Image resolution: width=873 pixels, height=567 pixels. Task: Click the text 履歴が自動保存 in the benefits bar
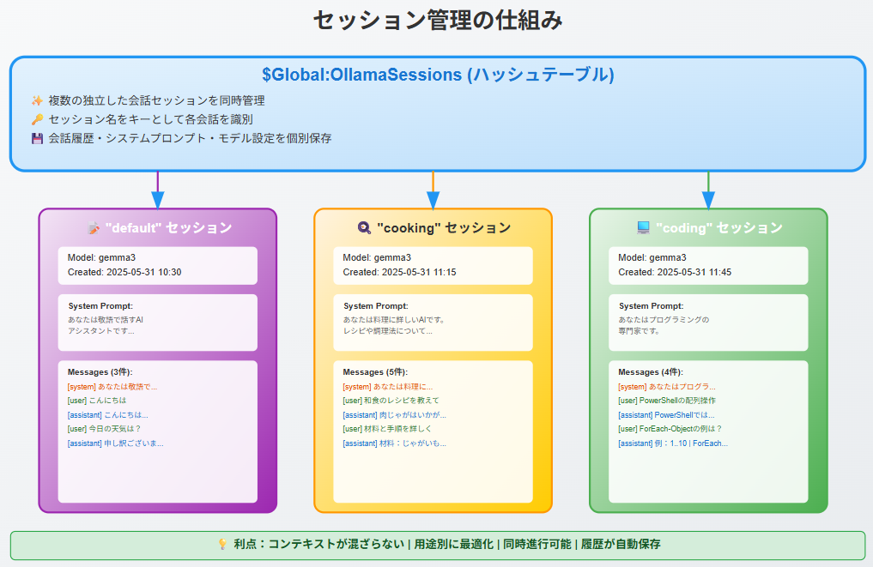click(x=621, y=544)
